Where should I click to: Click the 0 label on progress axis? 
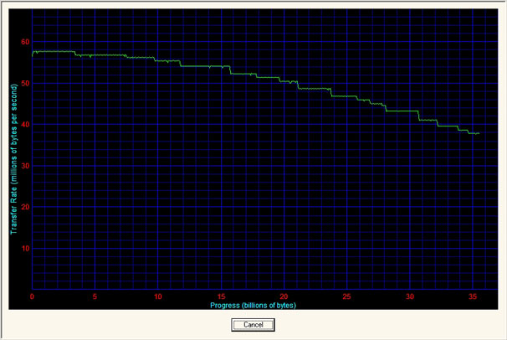click(32, 296)
